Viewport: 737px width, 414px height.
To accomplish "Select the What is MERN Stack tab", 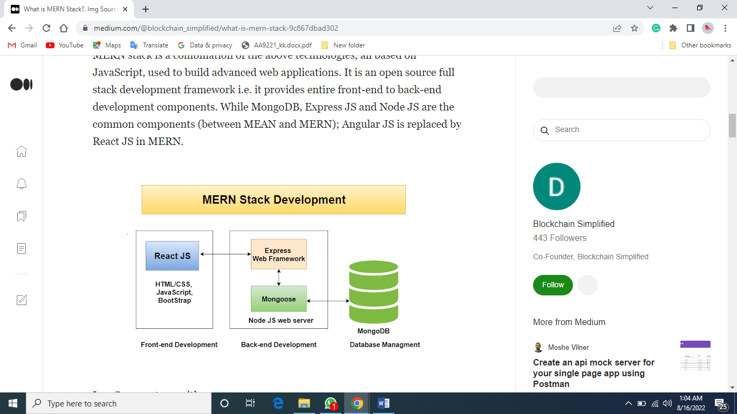I will [70, 9].
